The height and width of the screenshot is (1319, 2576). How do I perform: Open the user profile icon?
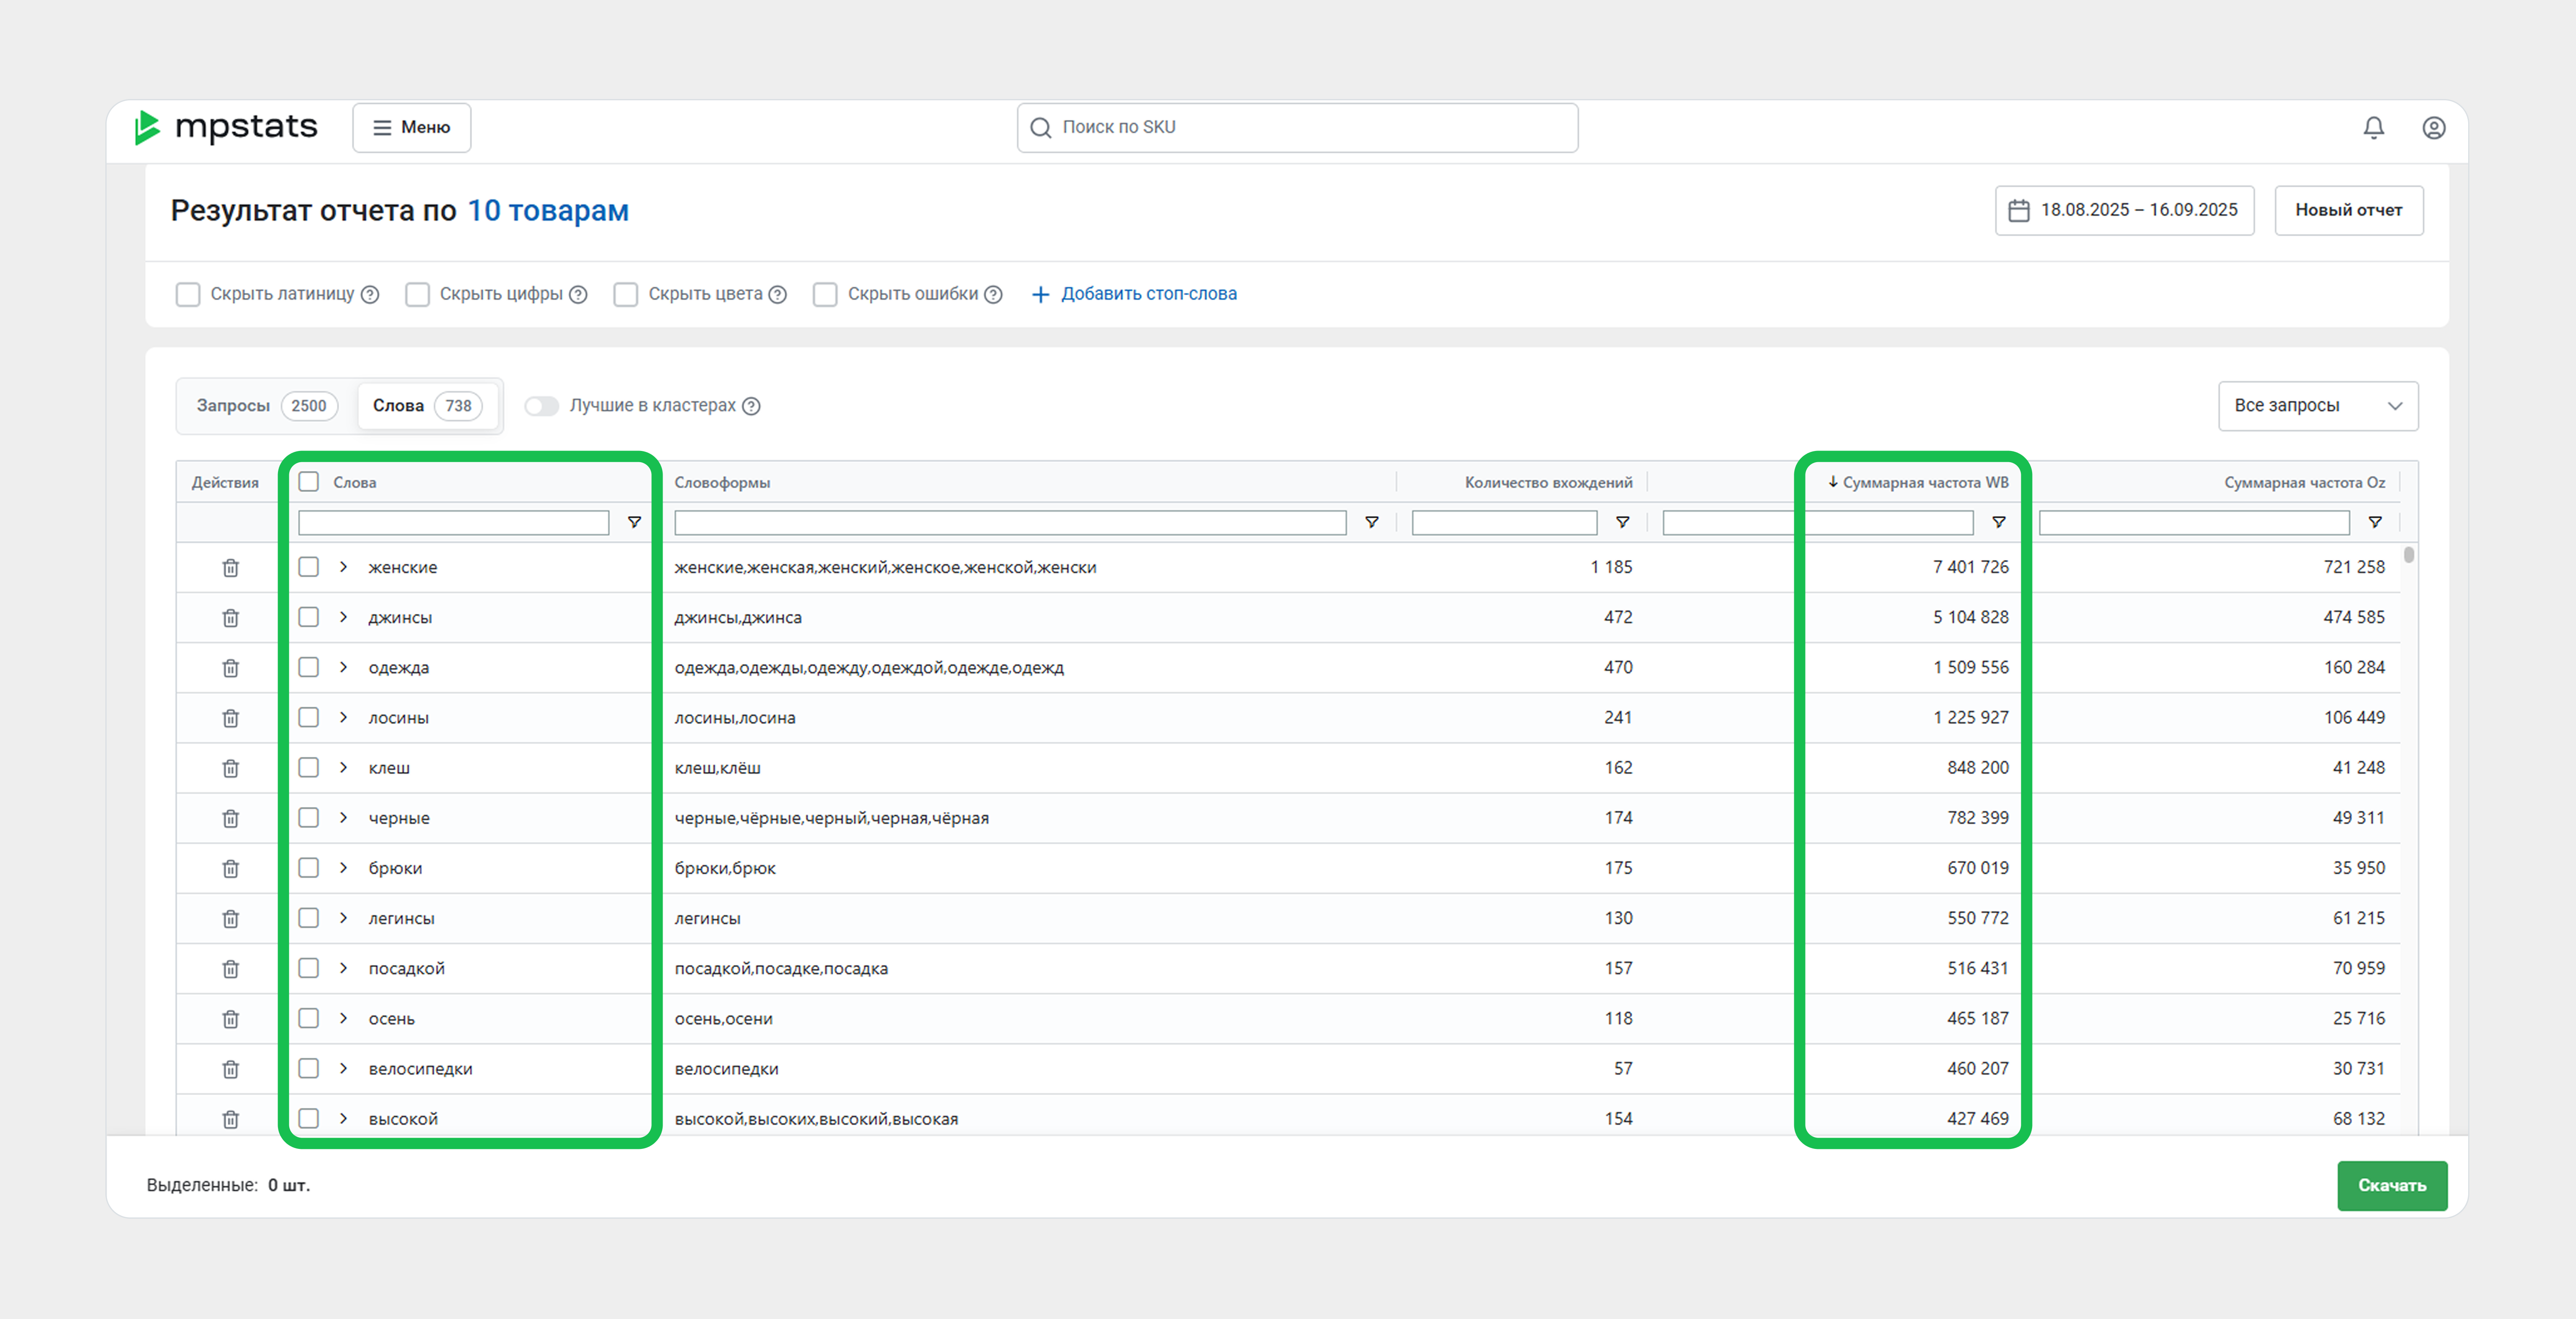[2433, 127]
